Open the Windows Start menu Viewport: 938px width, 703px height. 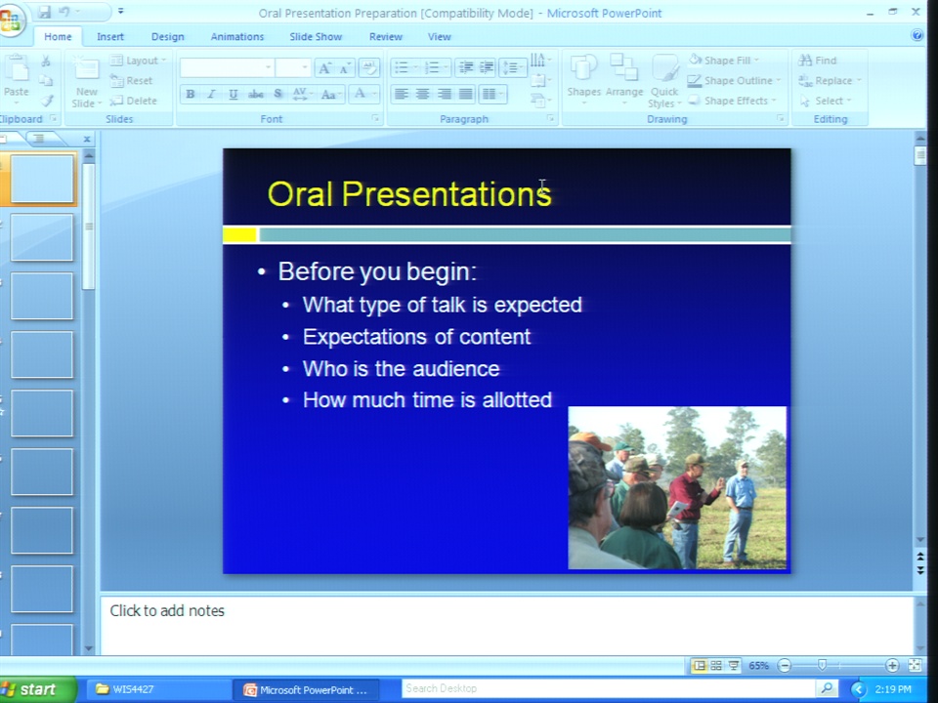[38, 689]
